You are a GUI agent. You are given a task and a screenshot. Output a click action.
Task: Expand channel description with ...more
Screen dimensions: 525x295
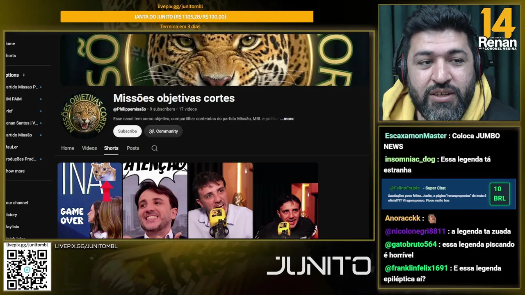click(x=287, y=119)
